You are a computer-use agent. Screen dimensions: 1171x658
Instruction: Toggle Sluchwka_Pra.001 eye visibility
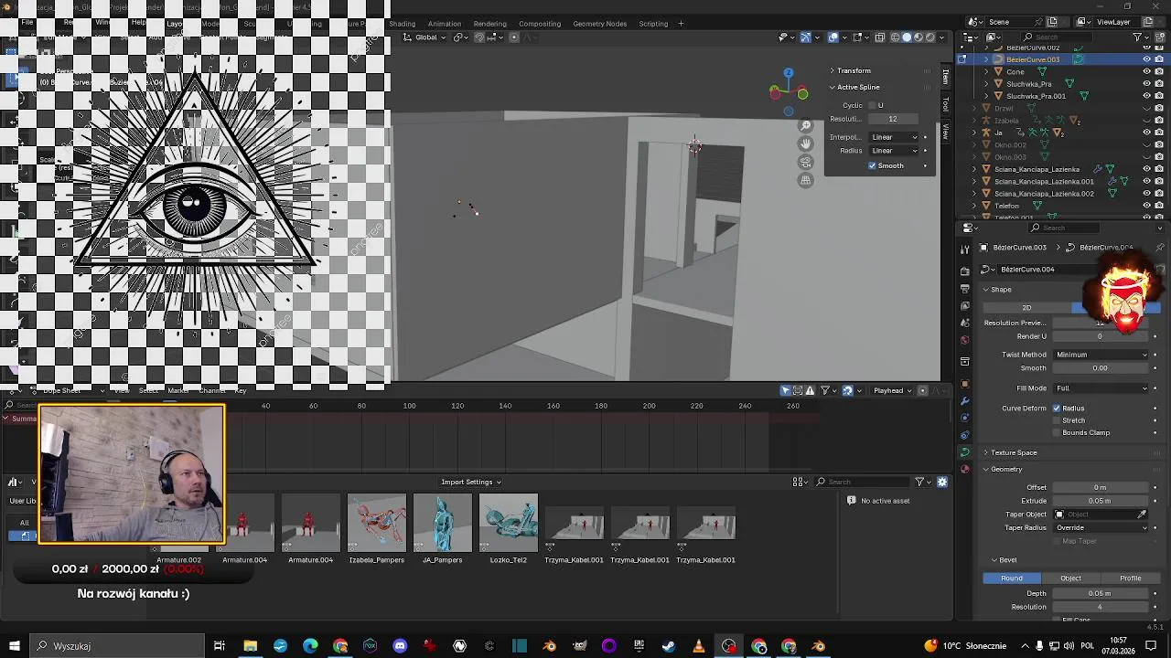click(1146, 96)
